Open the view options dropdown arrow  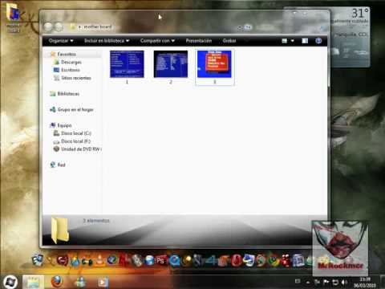(x=293, y=41)
